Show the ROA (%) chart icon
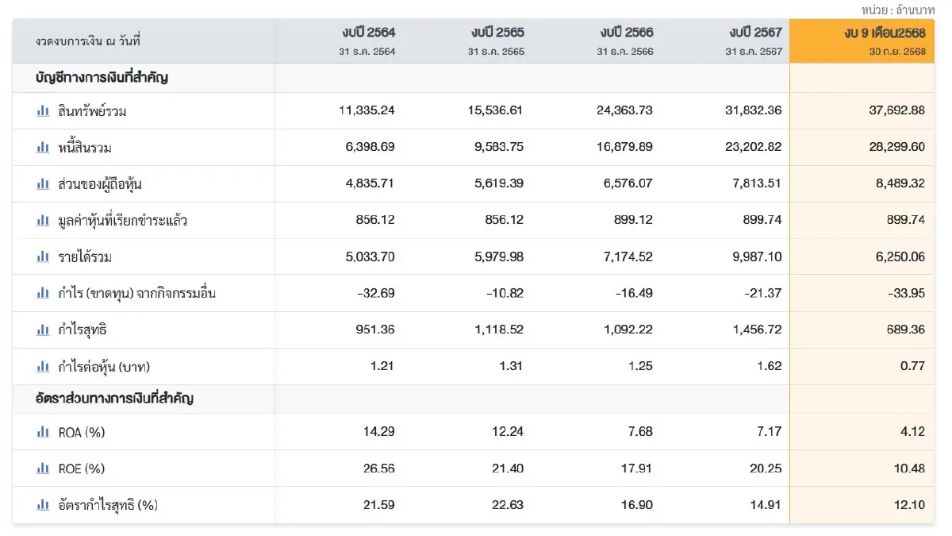The height and width of the screenshot is (536, 952). click(x=43, y=432)
